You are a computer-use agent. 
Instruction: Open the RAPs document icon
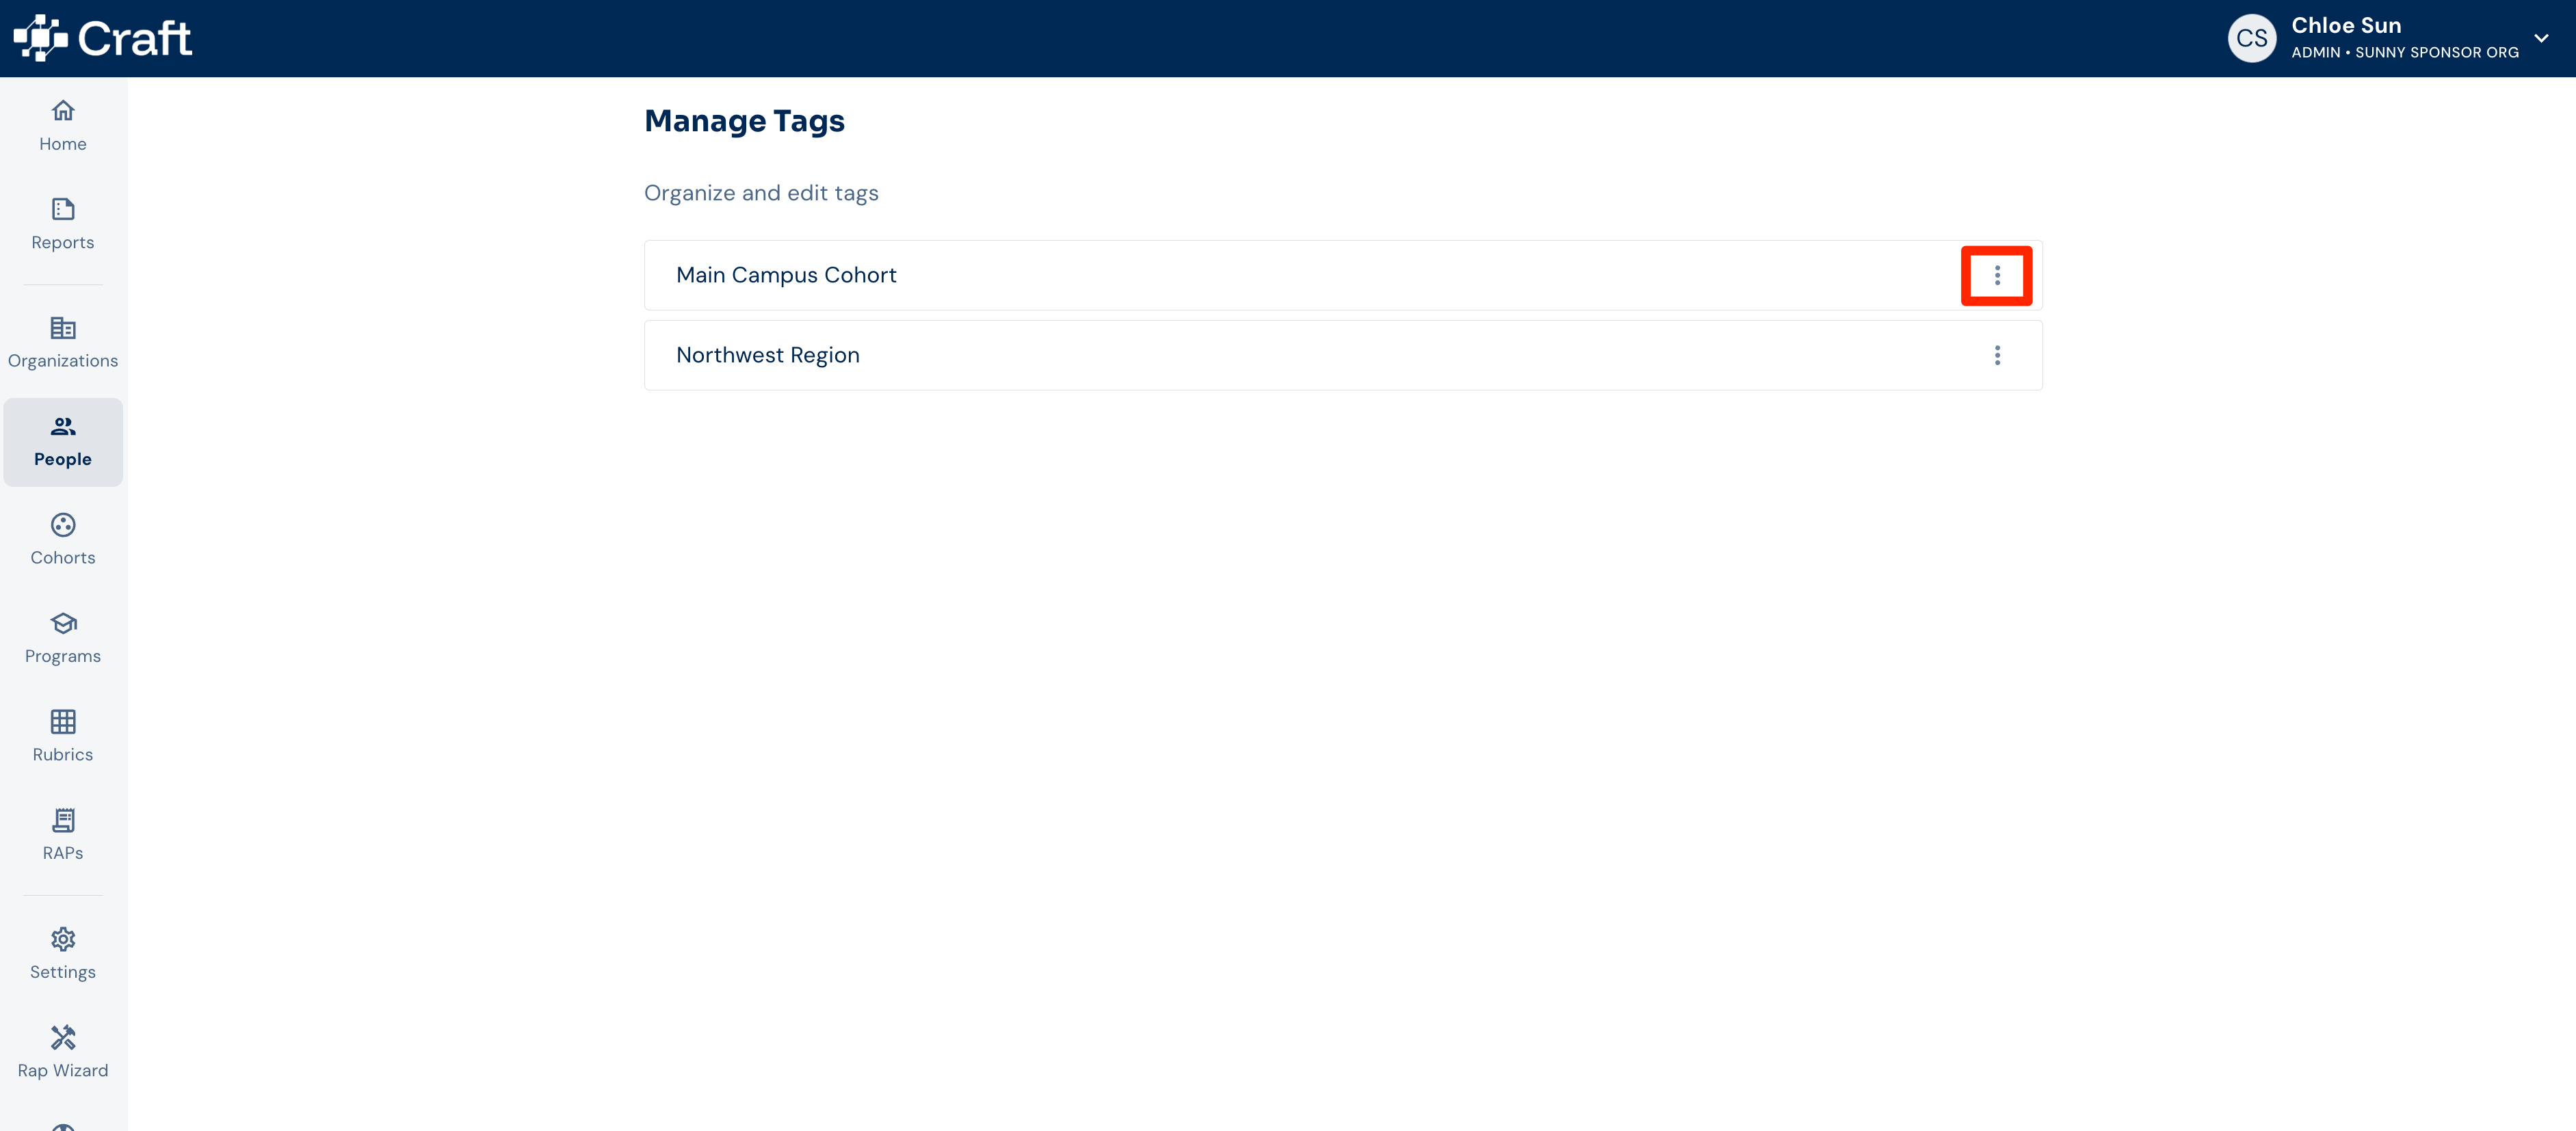click(x=63, y=820)
